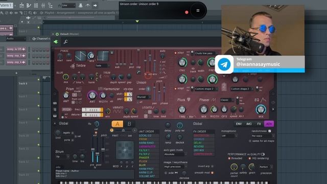Image resolution: width=327 pixels, height=184 pixels.
Task: Switch to the ADV tab
Action: [269, 124]
